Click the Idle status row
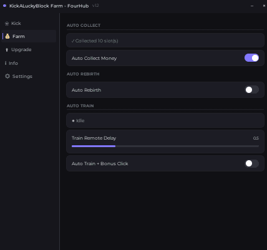This screenshot has width=267, height=250. [165, 120]
